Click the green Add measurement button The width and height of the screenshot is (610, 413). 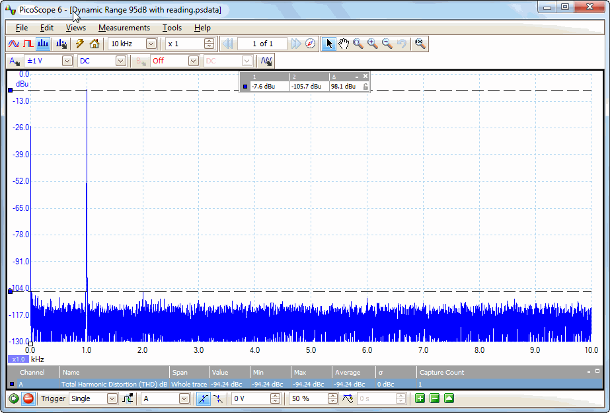(420, 398)
